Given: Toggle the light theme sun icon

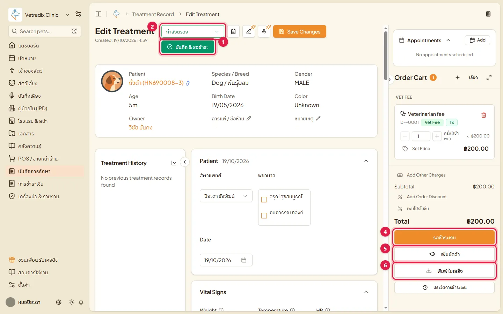Looking at the screenshot, I should click(x=72, y=302).
